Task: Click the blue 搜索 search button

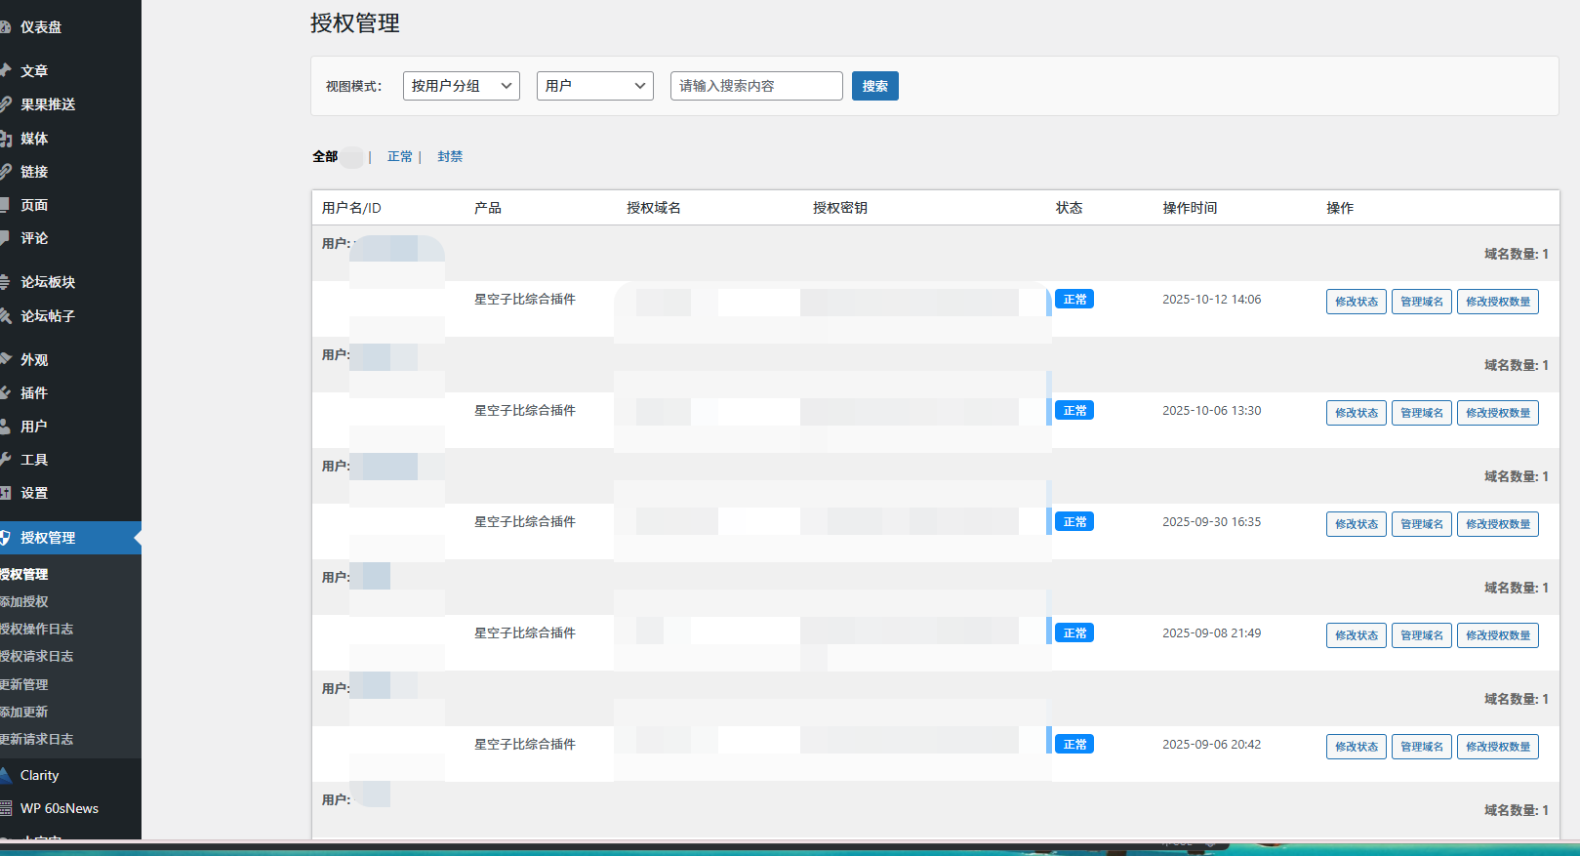Action: tap(874, 86)
